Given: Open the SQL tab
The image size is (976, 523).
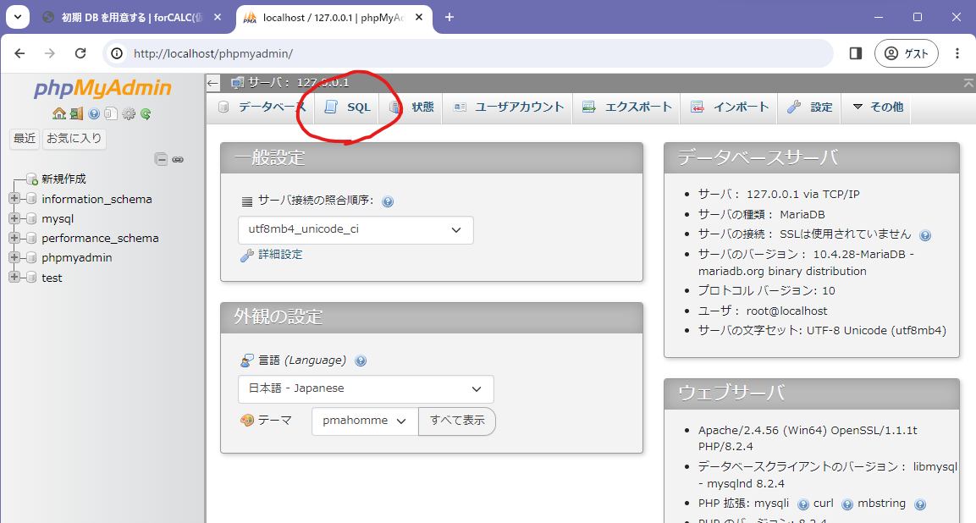Looking at the screenshot, I should (348, 107).
